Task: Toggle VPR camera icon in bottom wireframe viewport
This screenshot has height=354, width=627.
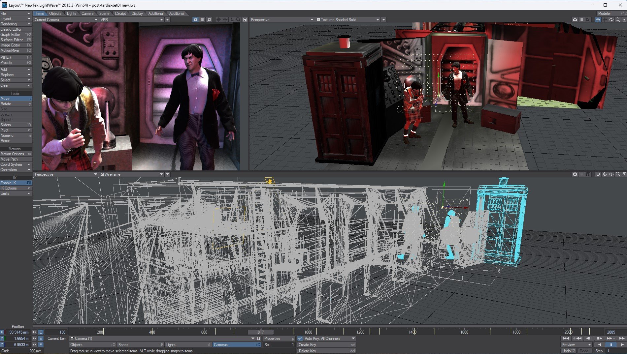Action: pos(575,174)
